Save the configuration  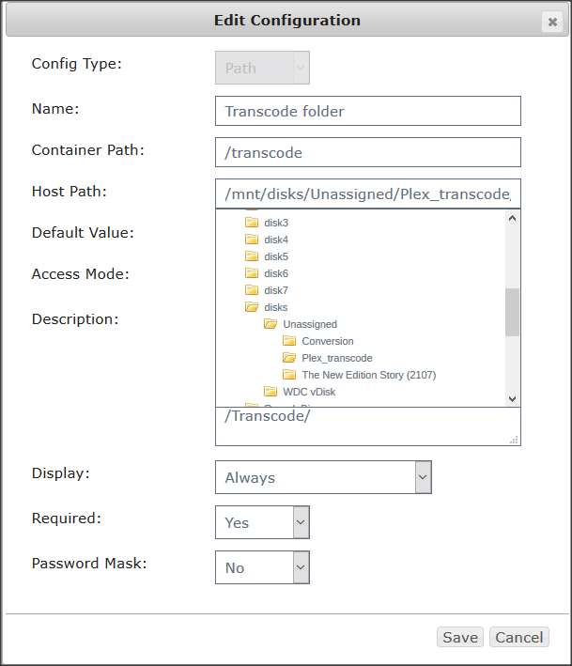click(x=460, y=637)
